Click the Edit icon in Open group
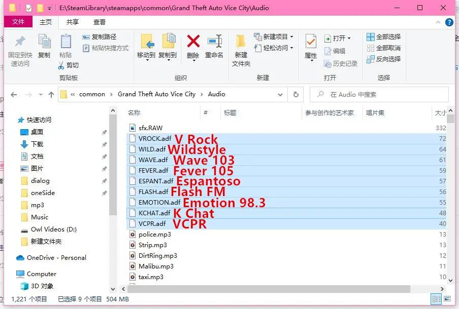 point(327,51)
